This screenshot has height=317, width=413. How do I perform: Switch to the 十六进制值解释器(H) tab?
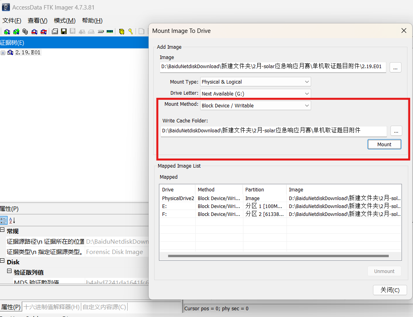point(52,307)
